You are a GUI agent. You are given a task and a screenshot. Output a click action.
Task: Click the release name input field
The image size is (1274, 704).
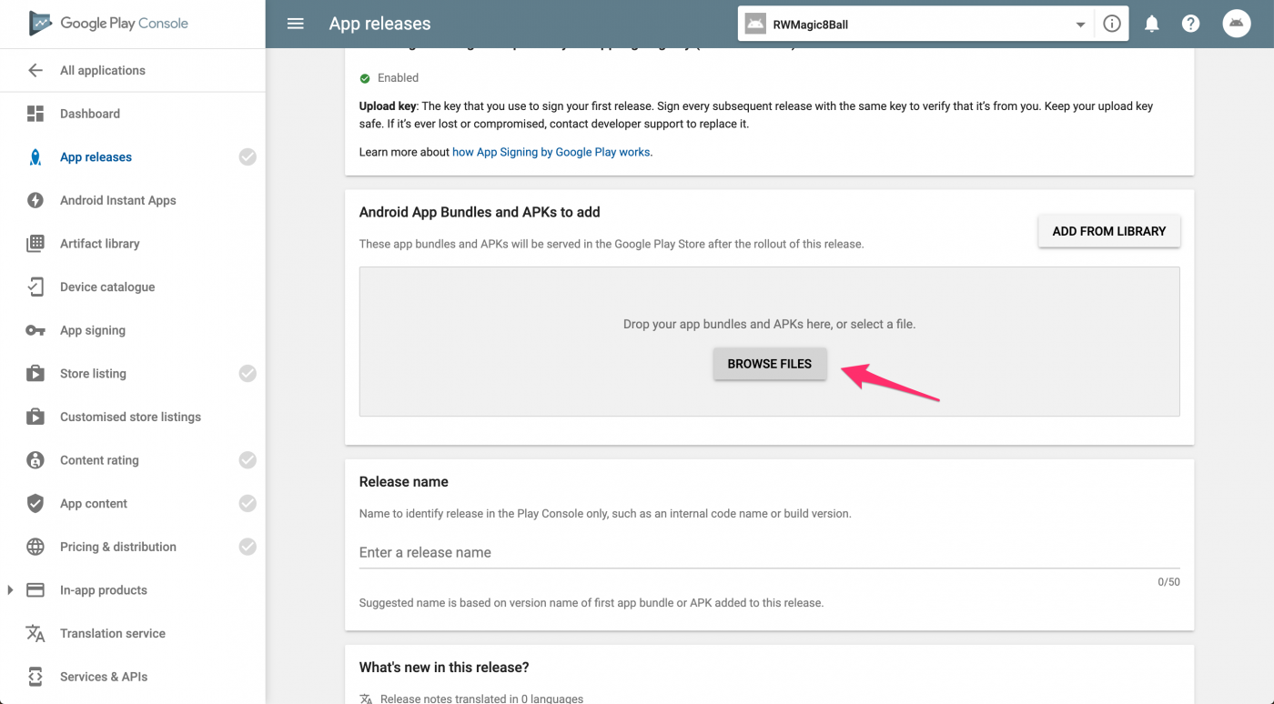[x=769, y=552]
